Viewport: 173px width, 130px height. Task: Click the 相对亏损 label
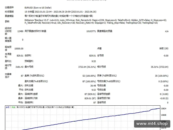click(x=101, y=67)
